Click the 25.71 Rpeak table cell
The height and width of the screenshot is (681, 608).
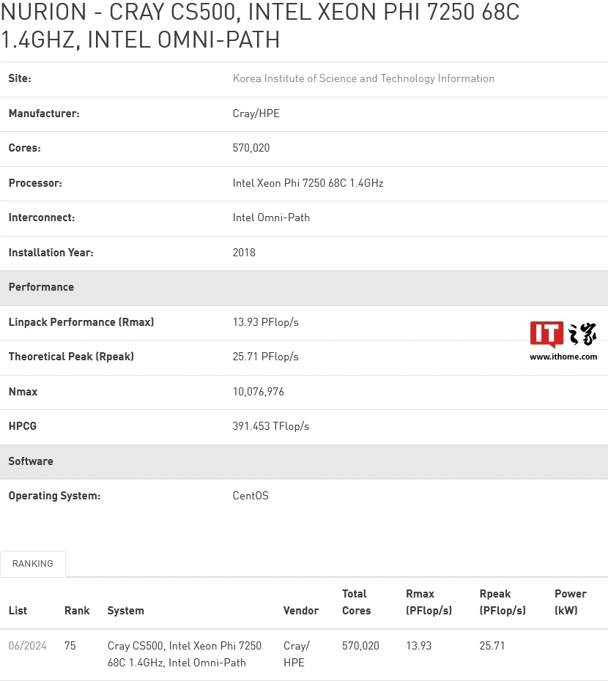[x=492, y=646]
